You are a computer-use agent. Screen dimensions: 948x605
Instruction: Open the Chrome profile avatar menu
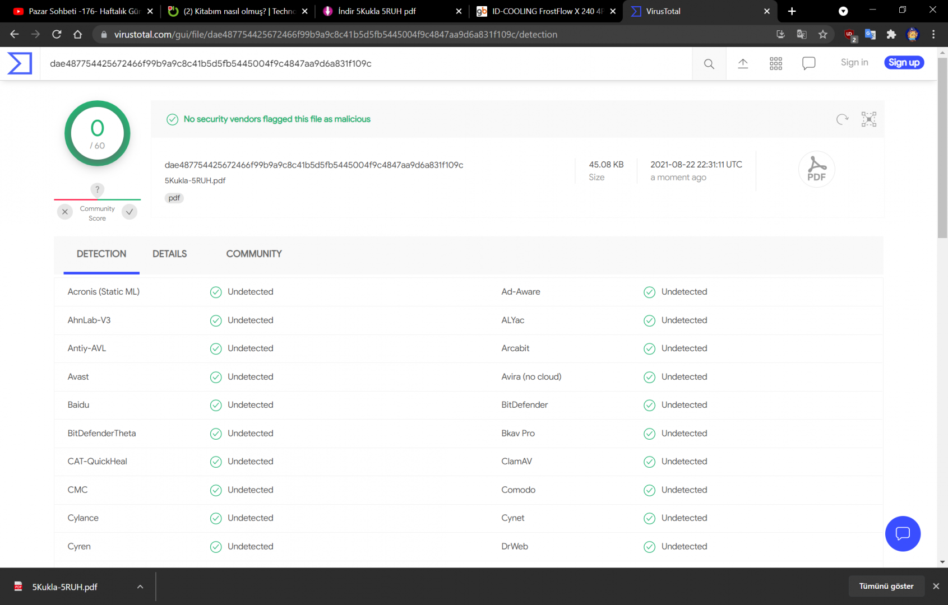pos(913,34)
